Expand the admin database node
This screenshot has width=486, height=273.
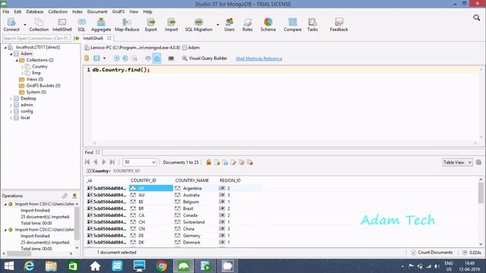pyautogui.click(x=11, y=105)
